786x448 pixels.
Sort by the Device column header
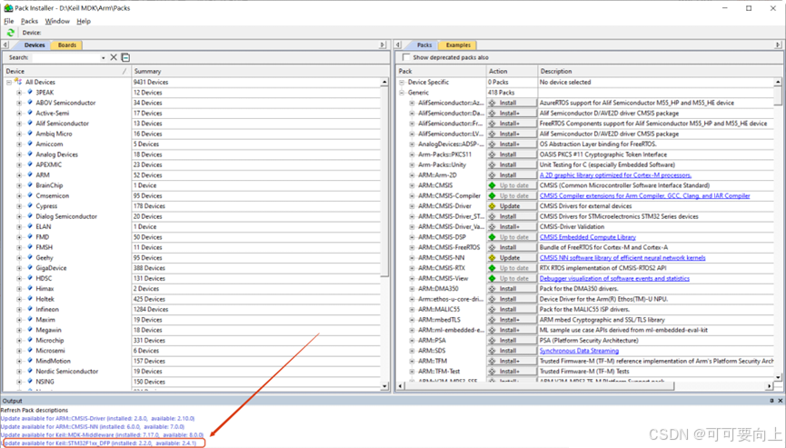click(x=66, y=71)
